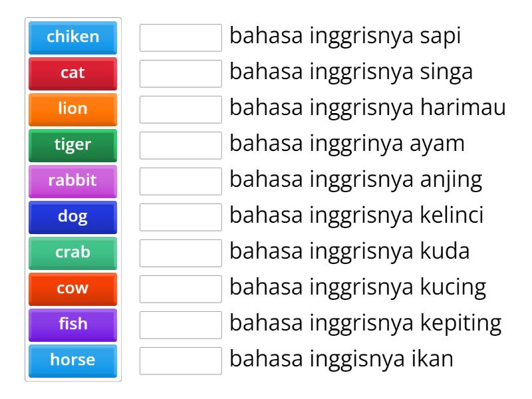Pick the 'horse' word tile

[x=72, y=360]
